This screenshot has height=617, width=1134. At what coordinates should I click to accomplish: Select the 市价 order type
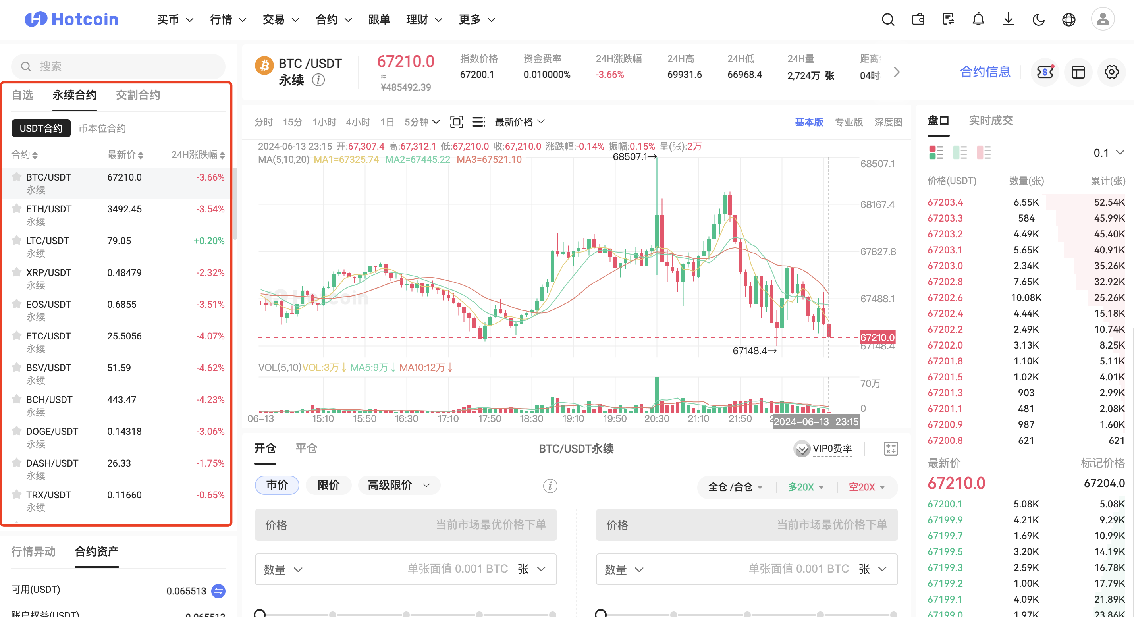click(x=277, y=485)
